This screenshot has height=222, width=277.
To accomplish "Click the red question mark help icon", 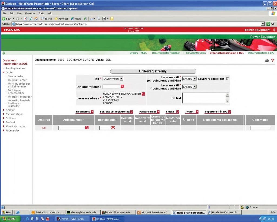I will (x=273, y=60).
